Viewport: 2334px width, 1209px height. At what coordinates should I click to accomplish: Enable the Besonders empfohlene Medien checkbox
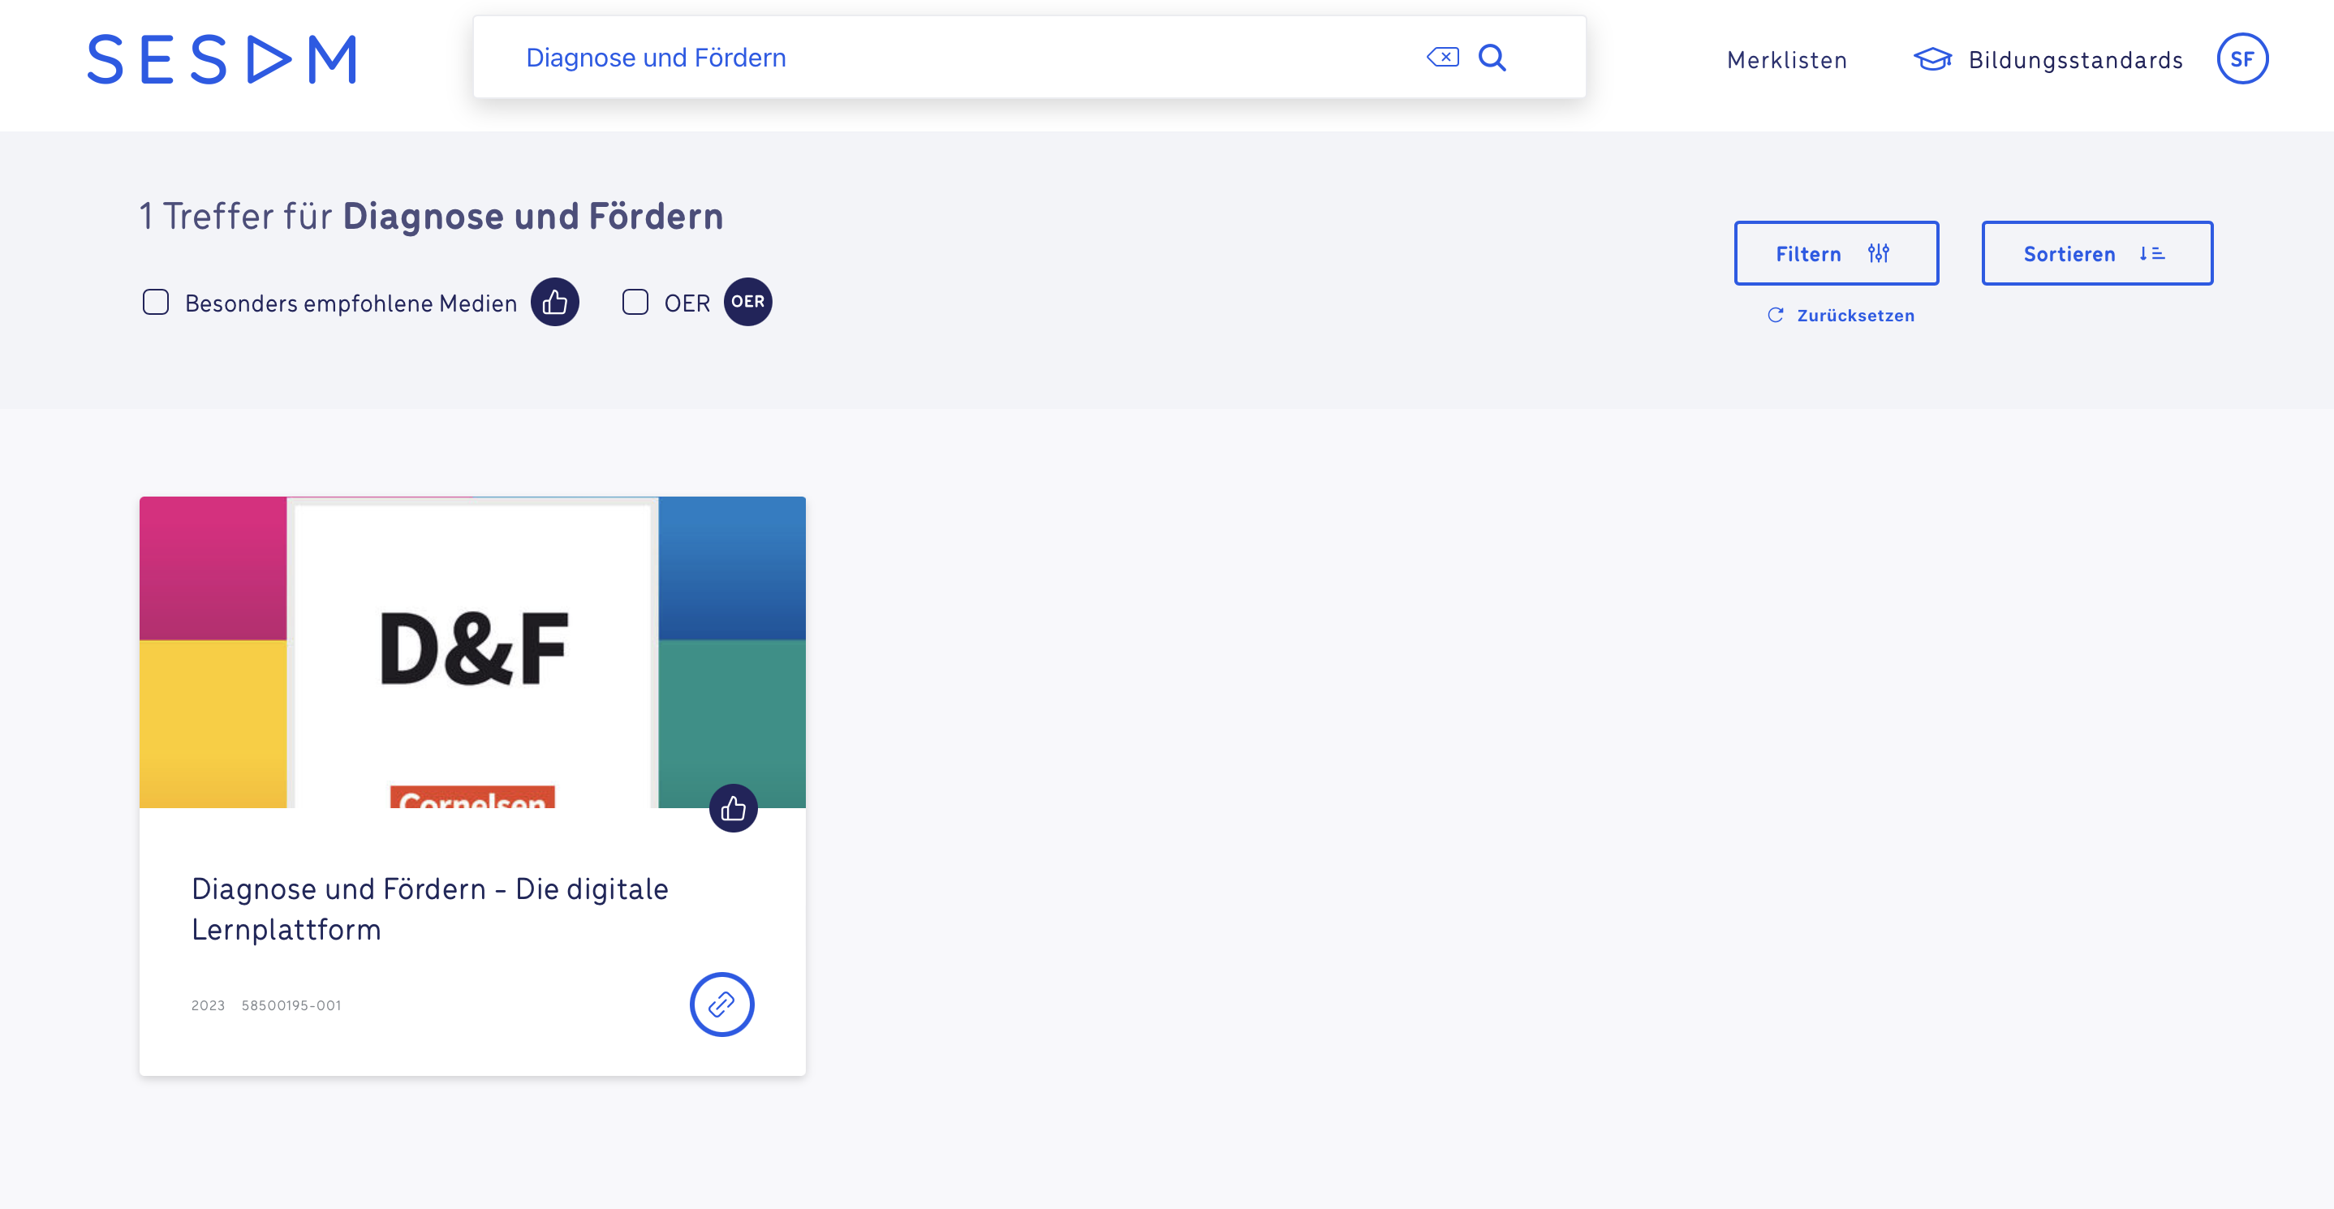click(x=156, y=302)
